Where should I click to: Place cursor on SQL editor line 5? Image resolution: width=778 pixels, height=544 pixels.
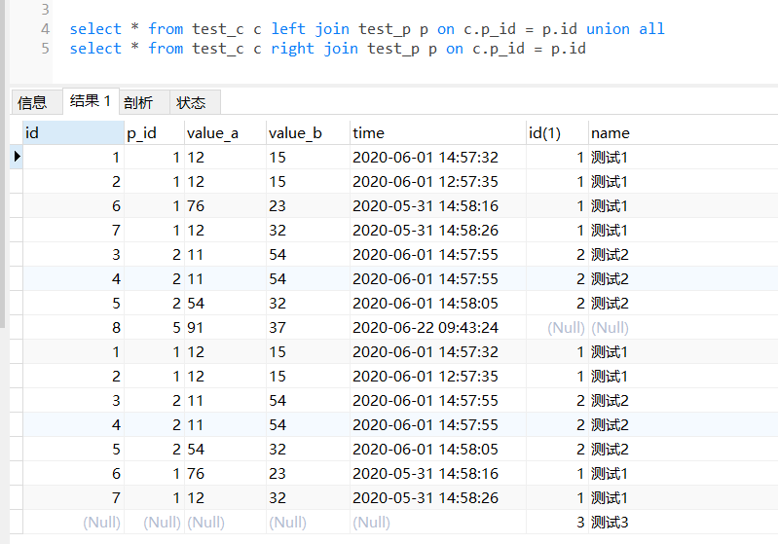coord(327,49)
